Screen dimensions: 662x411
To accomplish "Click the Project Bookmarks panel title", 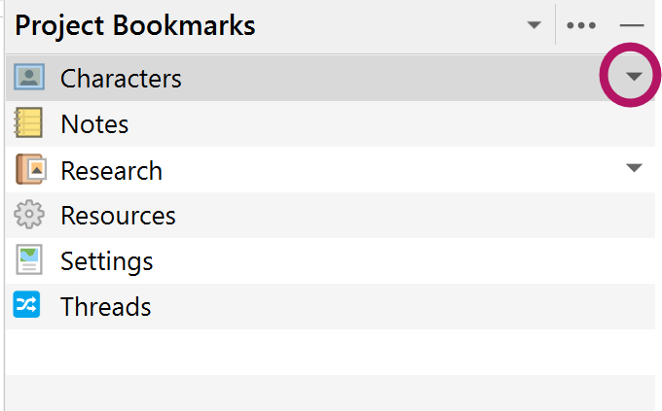I will (x=135, y=26).
